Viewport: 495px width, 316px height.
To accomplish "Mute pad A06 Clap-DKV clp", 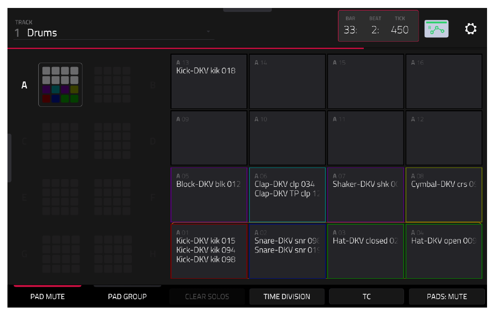I will click(x=287, y=195).
